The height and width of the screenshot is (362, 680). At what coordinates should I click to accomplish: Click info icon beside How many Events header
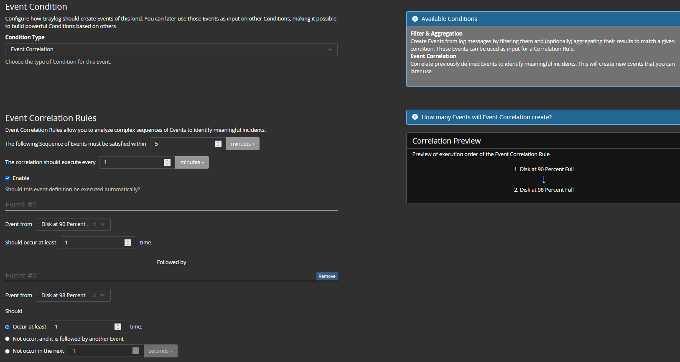pyautogui.click(x=415, y=117)
